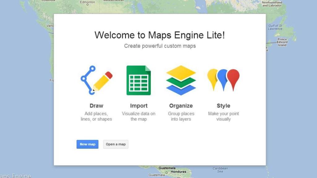This screenshot has width=317, height=178.
Task: Click the New map button
Action: 87,144
